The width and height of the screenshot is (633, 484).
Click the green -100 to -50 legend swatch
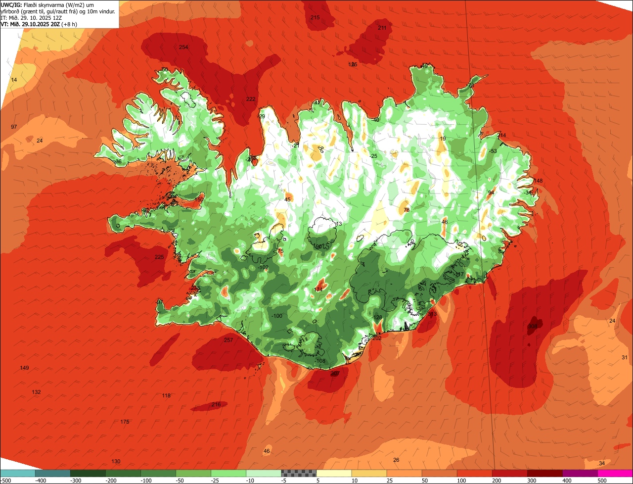coord(158,473)
